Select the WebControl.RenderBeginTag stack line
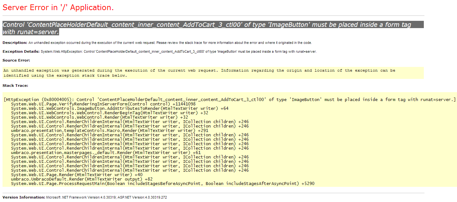 click(109, 113)
